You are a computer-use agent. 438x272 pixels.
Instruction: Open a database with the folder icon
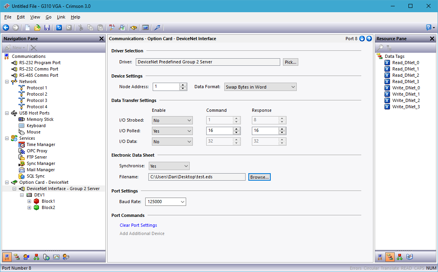point(37,28)
